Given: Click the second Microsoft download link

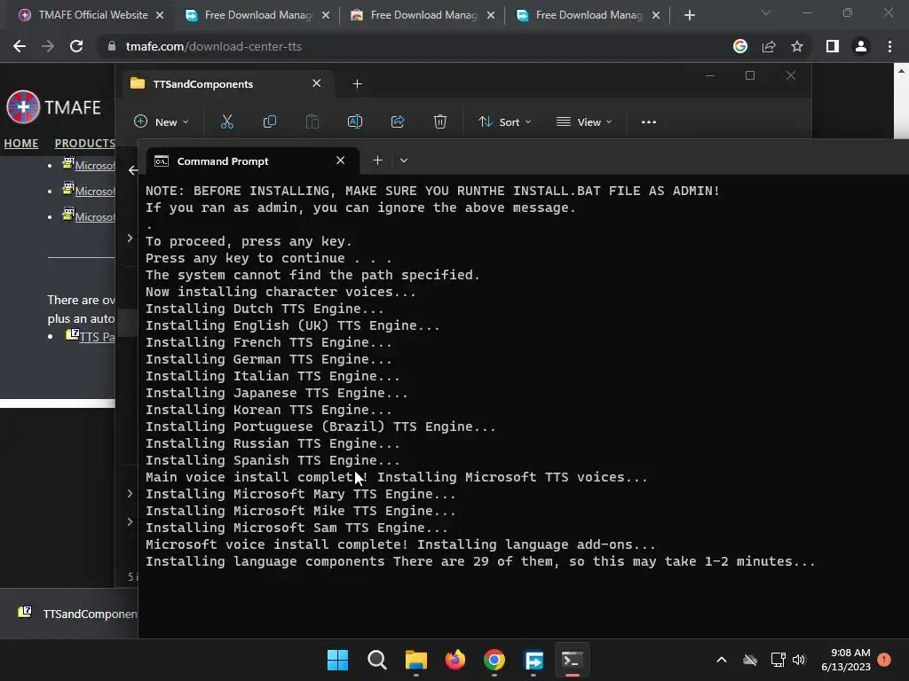Looking at the screenshot, I should coord(94,192).
